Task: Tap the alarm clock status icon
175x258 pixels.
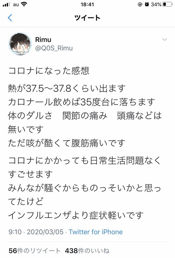Action: coord(147,4)
